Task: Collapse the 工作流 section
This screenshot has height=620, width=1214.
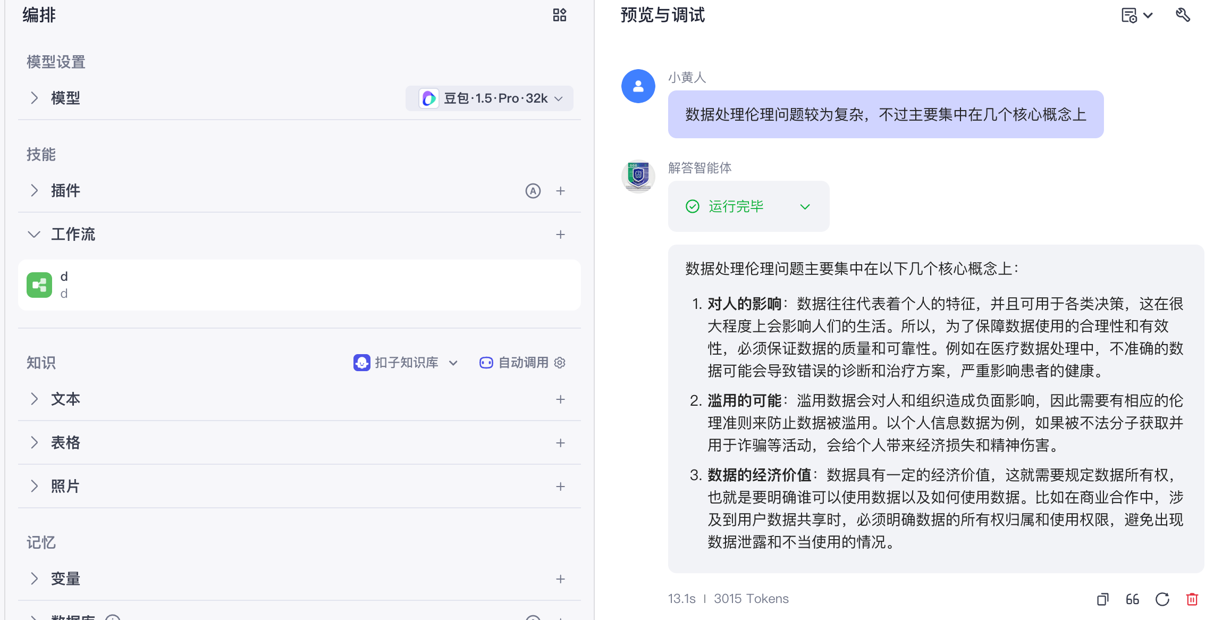Action: [34, 234]
